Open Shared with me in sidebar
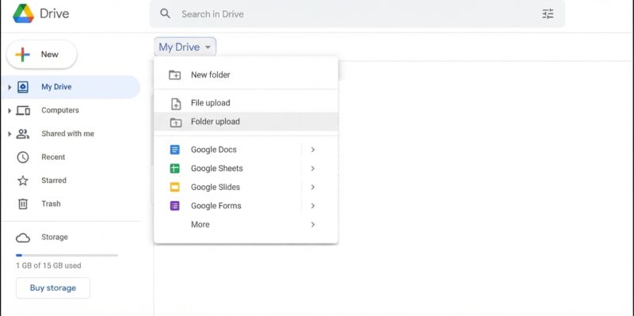This screenshot has width=634, height=316. tap(71, 134)
